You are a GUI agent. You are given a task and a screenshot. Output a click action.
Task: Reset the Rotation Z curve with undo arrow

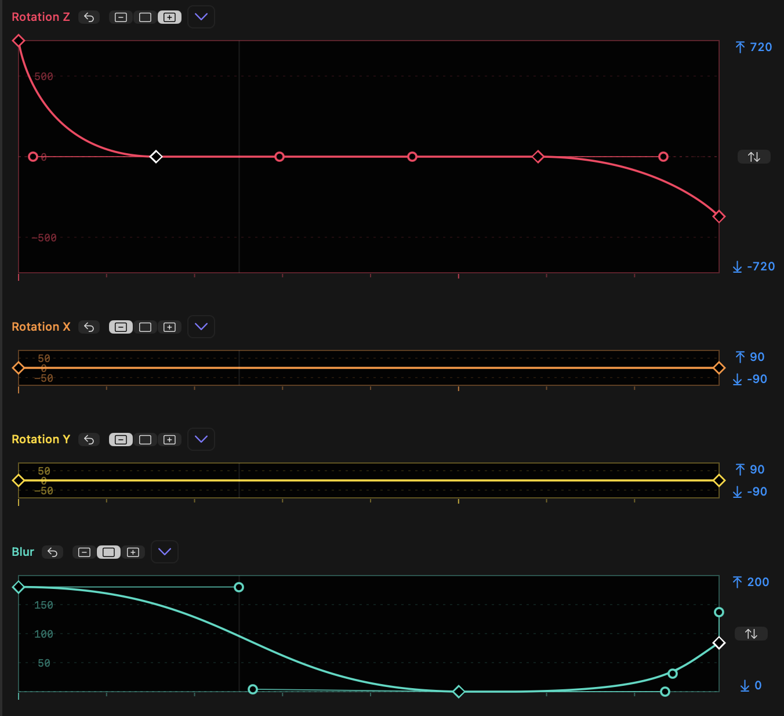point(89,17)
